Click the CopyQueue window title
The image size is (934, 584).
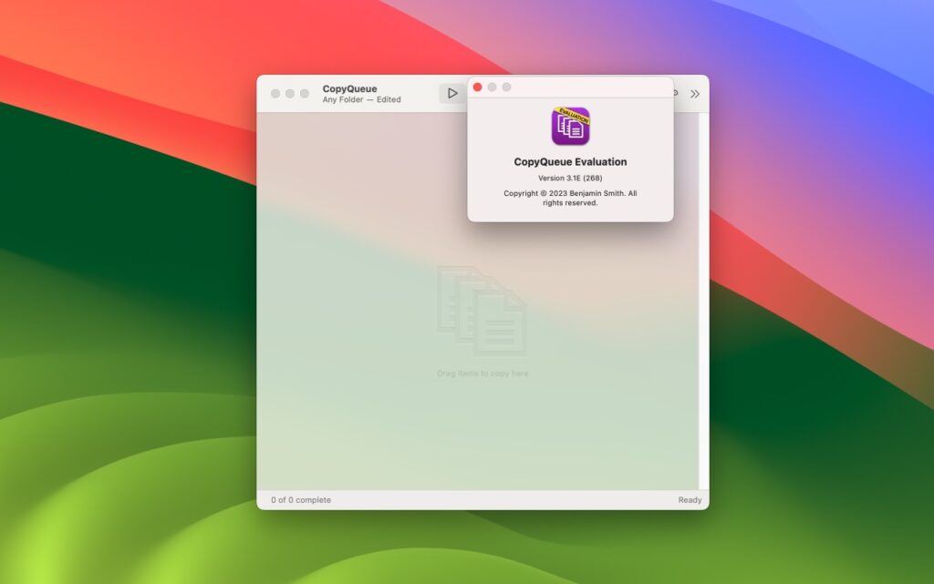(350, 88)
